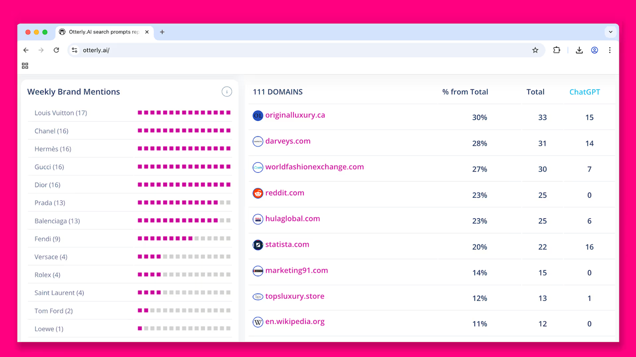
Task: Open the worldfashionexchange.com link
Action: pyautogui.click(x=314, y=167)
